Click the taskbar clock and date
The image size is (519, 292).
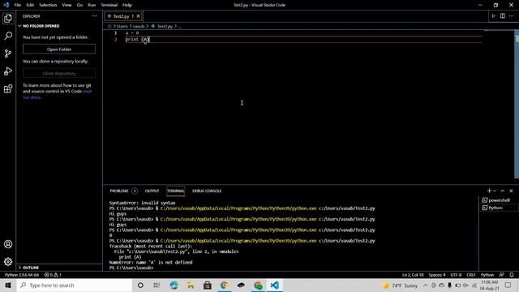pyautogui.click(x=490, y=285)
